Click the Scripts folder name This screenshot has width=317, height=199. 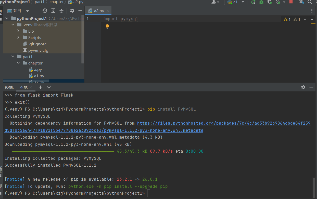click(34, 37)
